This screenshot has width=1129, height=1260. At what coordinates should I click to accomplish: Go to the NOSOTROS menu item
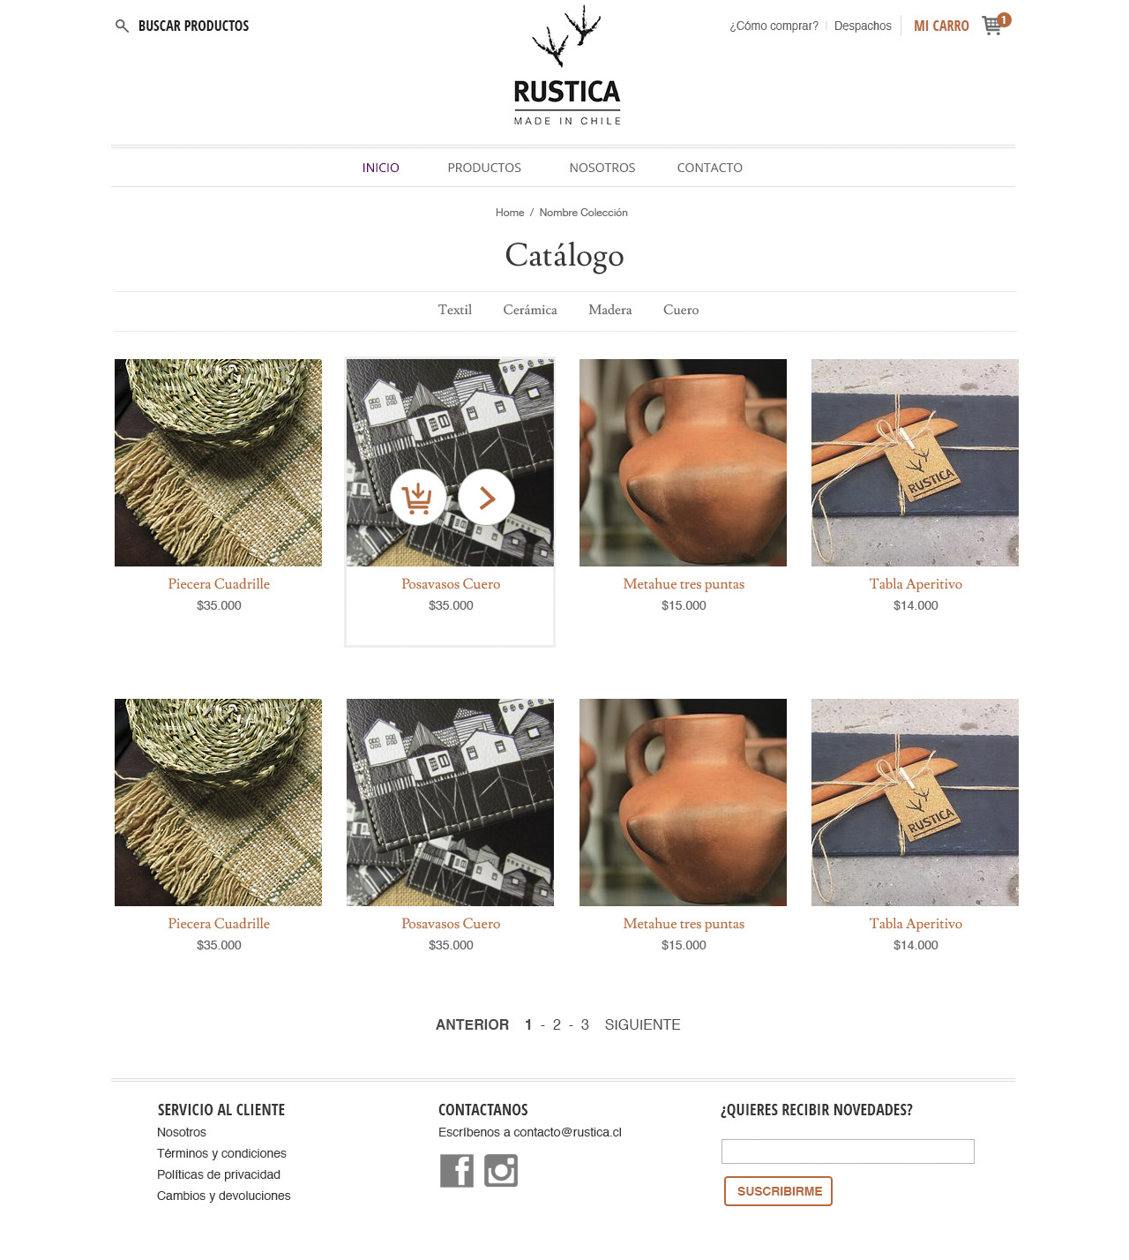[x=602, y=168]
